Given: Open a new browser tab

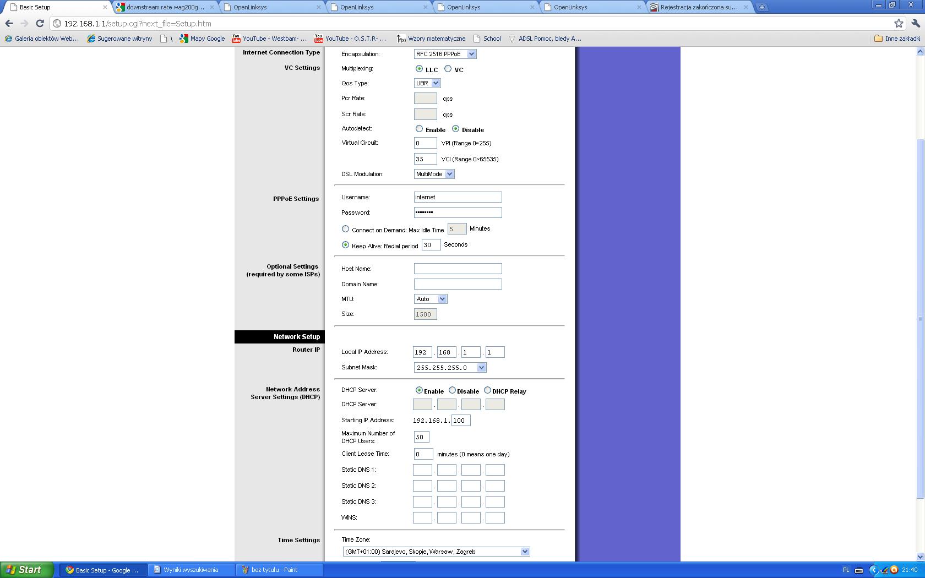Looking at the screenshot, I should [x=761, y=7].
